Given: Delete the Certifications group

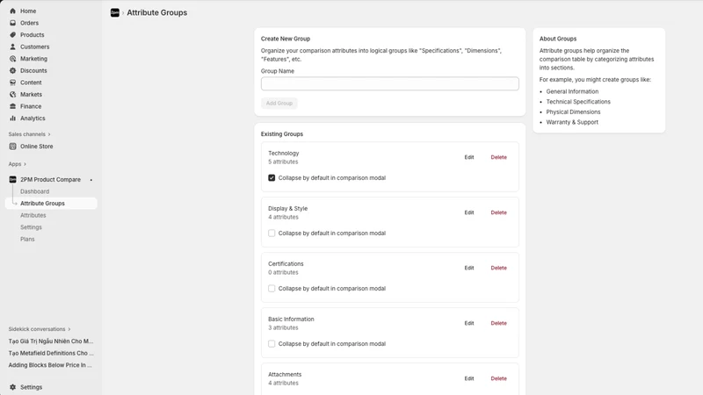Looking at the screenshot, I should [x=498, y=268].
